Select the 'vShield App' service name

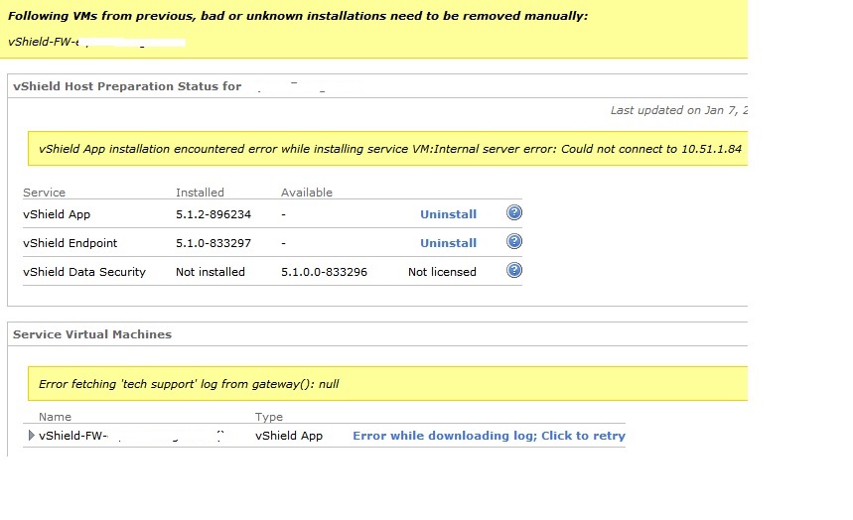57,214
